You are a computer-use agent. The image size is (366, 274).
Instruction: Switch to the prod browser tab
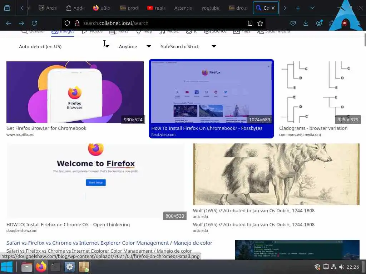[x=129, y=8]
